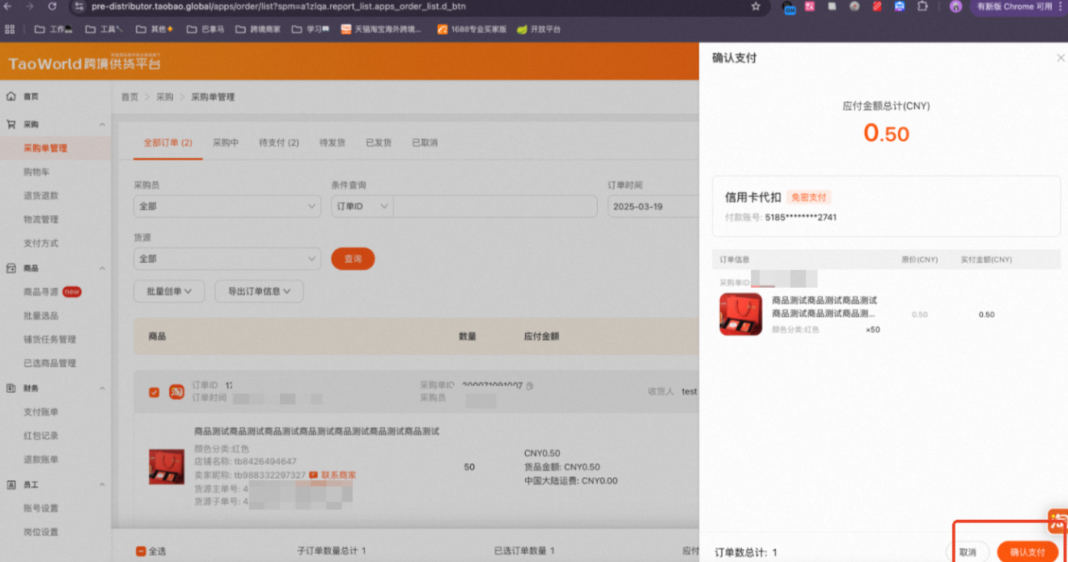
Task: Click the 订单时间 date field 2025-03-19
Action: pos(653,206)
